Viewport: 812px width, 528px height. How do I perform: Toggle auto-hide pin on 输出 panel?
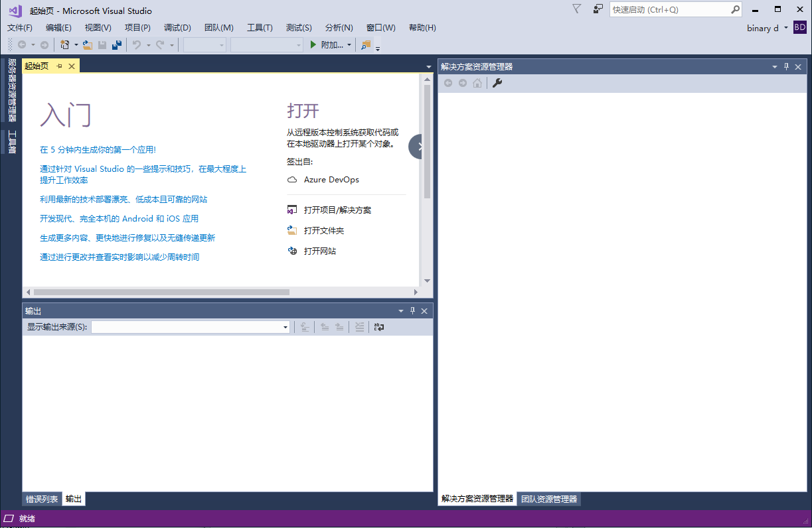(412, 310)
